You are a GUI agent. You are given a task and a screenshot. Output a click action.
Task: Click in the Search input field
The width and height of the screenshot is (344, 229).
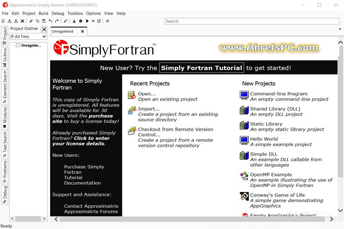coord(252,21)
